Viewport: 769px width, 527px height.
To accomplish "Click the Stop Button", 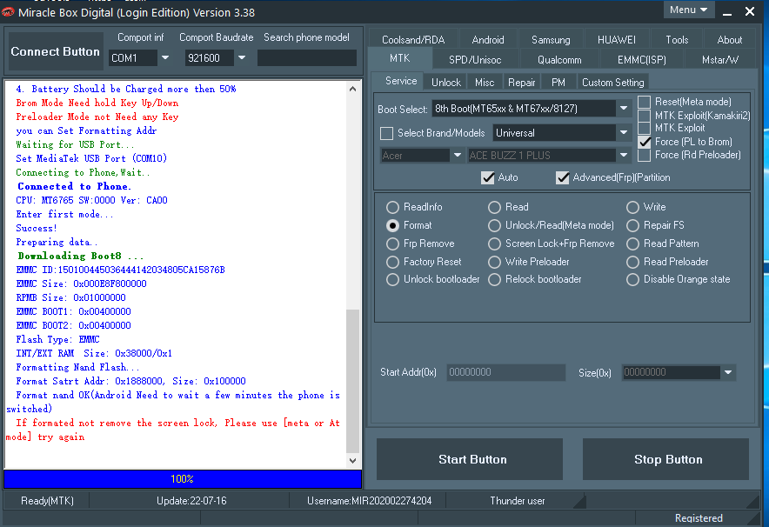I will [665, 459].
